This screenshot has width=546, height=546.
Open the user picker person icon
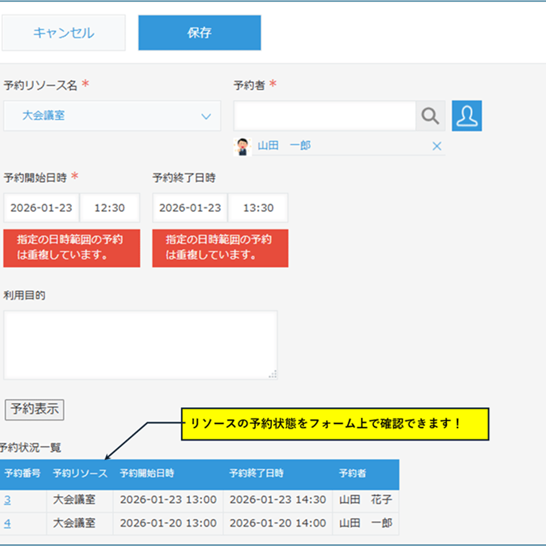point(466,116)
